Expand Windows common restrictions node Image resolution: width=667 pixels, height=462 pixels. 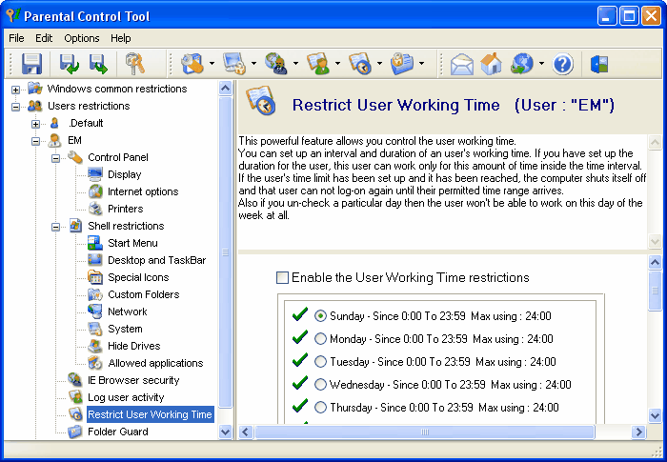[x=16, y=90]
